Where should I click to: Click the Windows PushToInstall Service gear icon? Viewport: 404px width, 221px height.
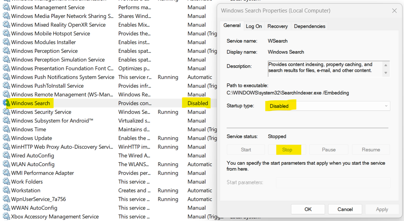click(x=7, y=86)
